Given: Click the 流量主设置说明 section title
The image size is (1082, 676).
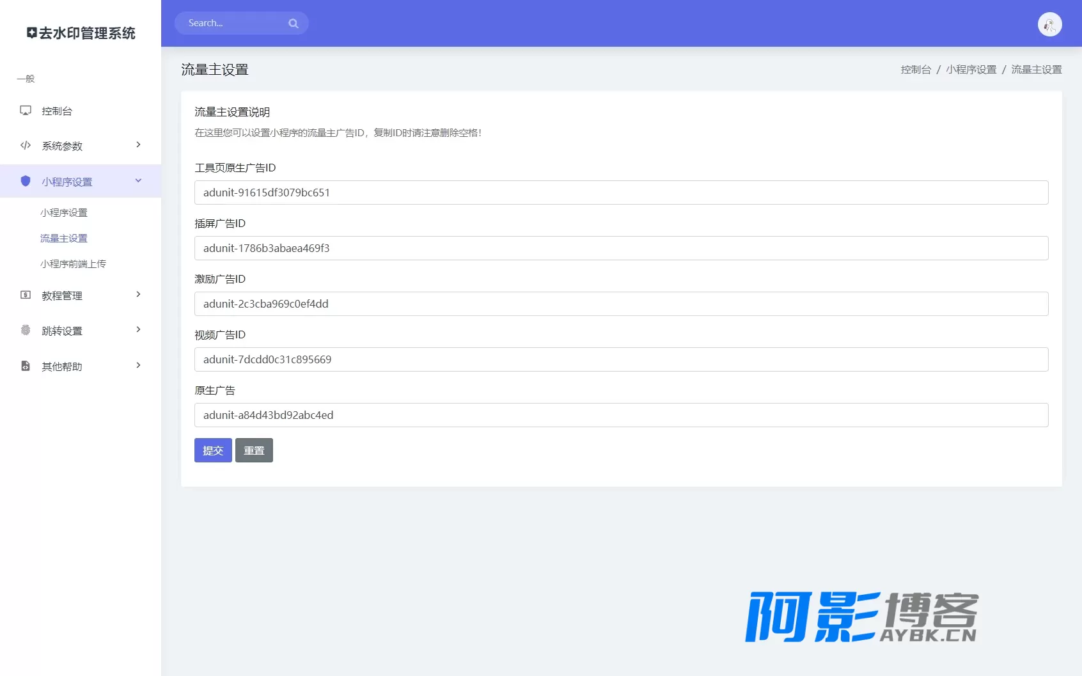Looking at the screenshot, I should click(232, 112).
